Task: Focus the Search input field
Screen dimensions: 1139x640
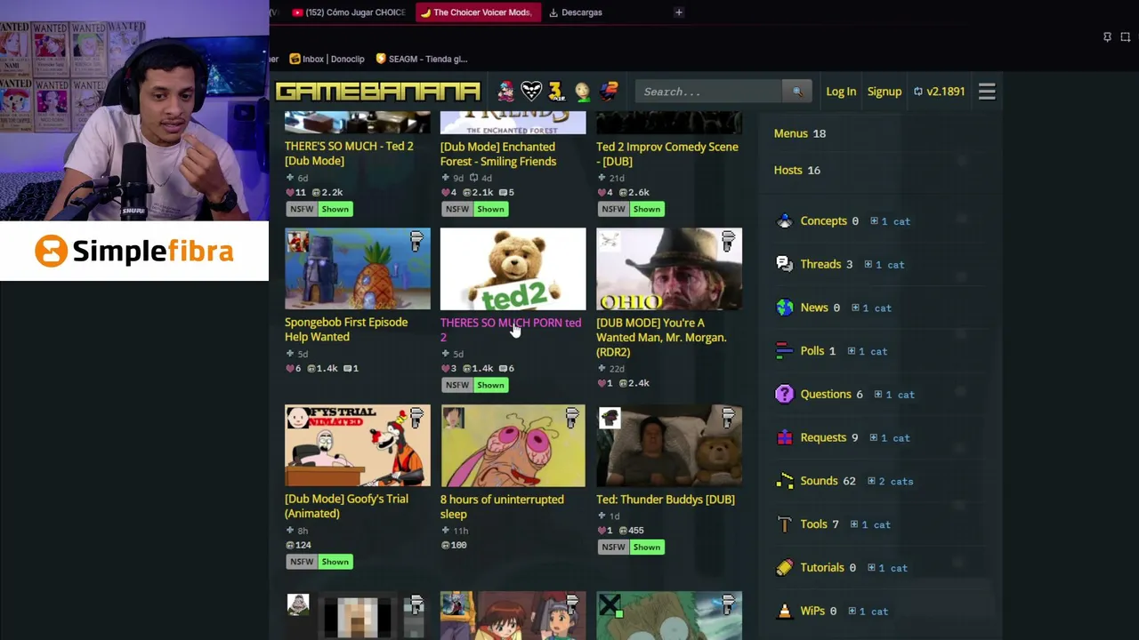Action: click(x=709, y=92)
